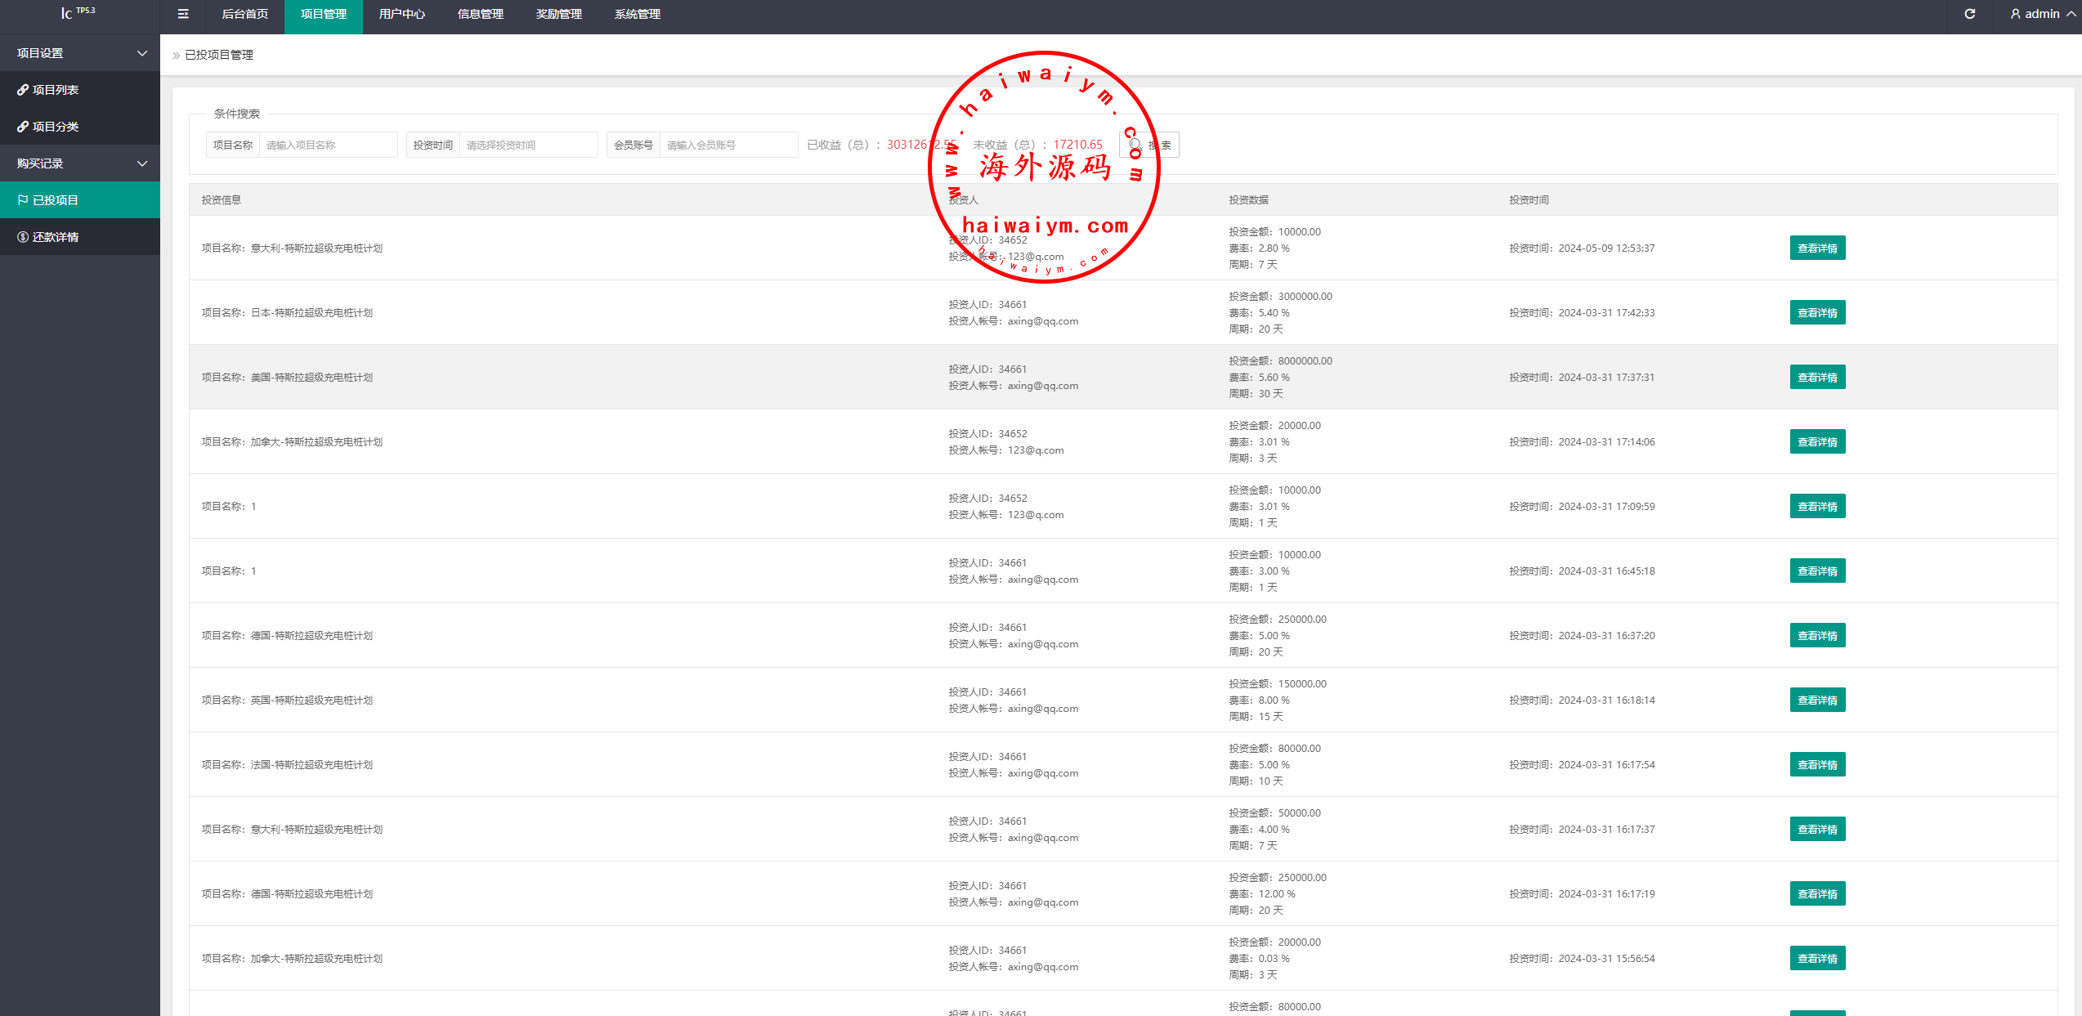
Task: Switch to 用户中心 top menu
Action: (401, 14)
